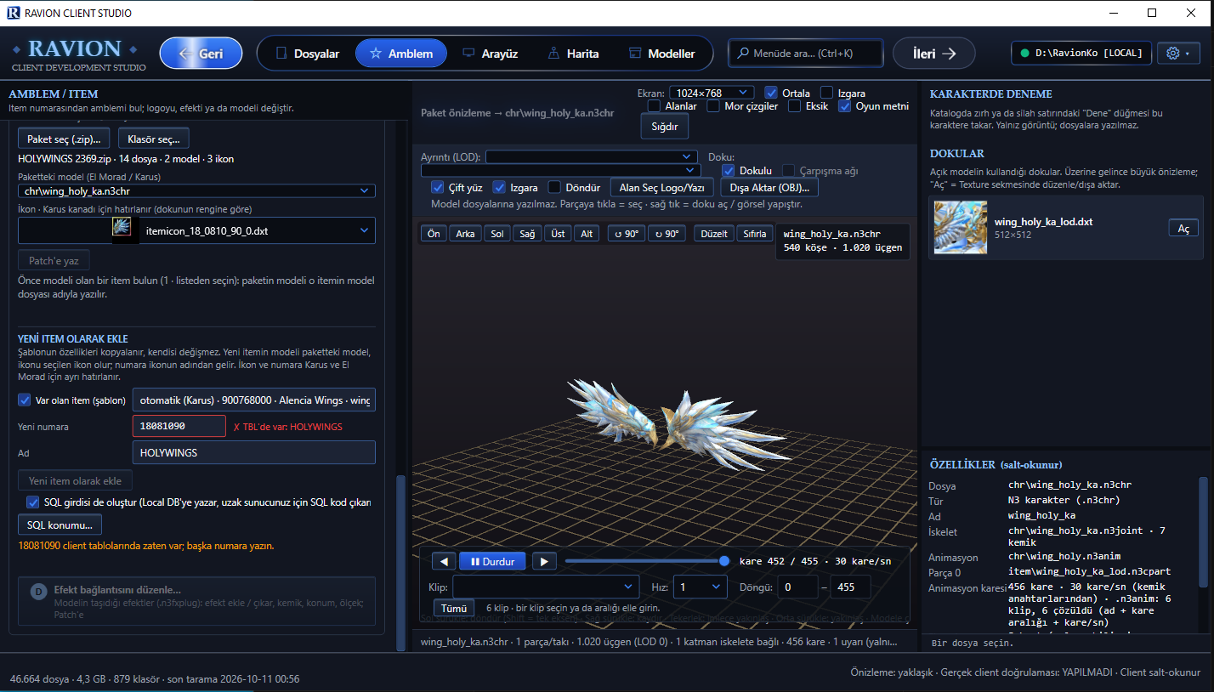1214x692 pixels.
Task: Click the SQL konumu... button
Action: pos(60,525)
